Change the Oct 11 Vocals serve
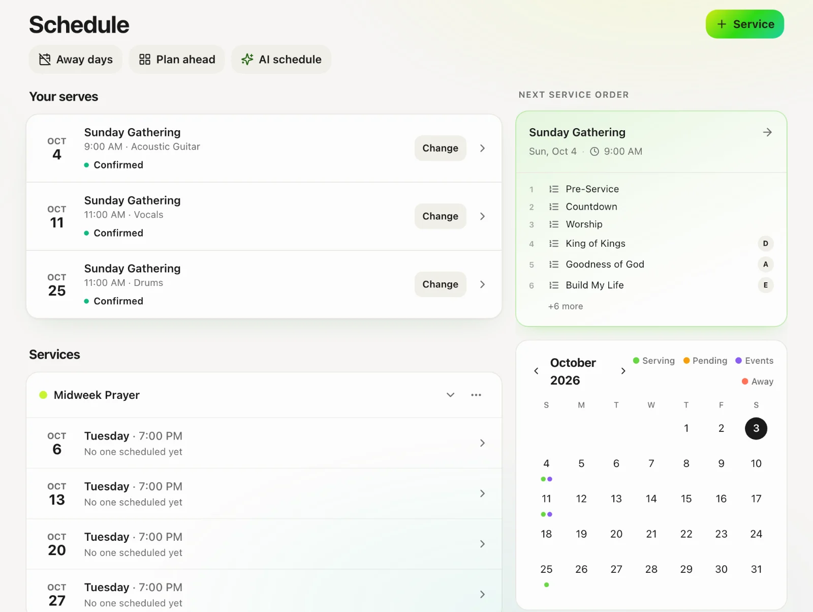Image resolution: width=813 pixels, height=612 pixels. tap(440, 216)
